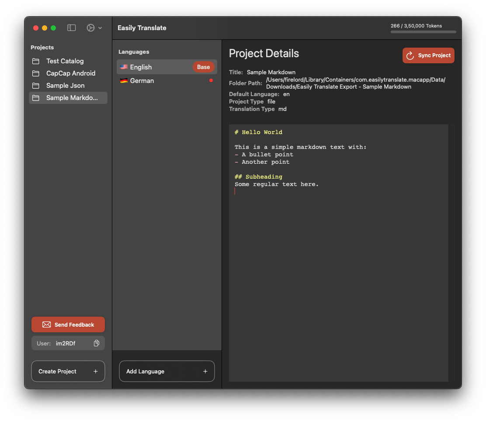Click the Default Language value en
The image size is (486, 421).
point(286,94)
